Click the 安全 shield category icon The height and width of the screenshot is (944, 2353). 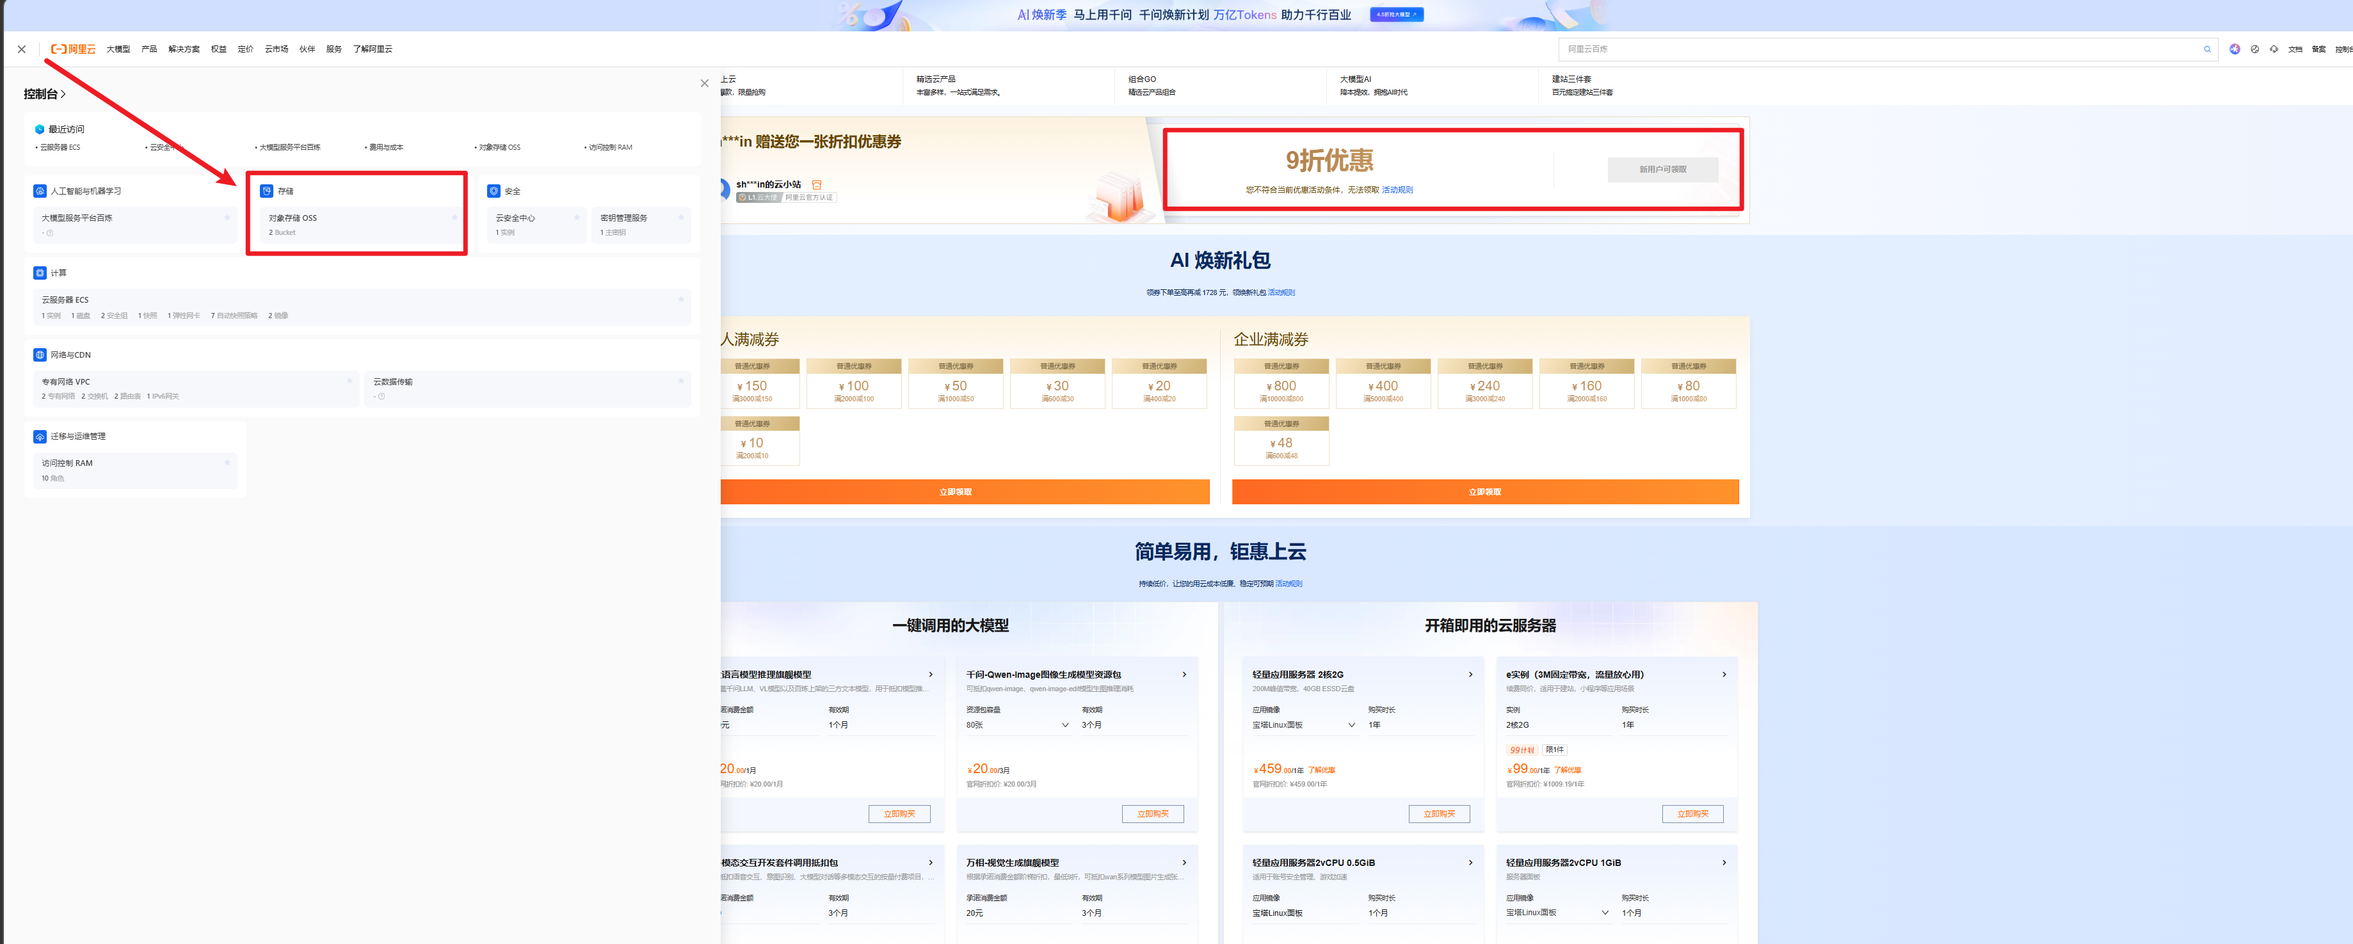[494, 191]
